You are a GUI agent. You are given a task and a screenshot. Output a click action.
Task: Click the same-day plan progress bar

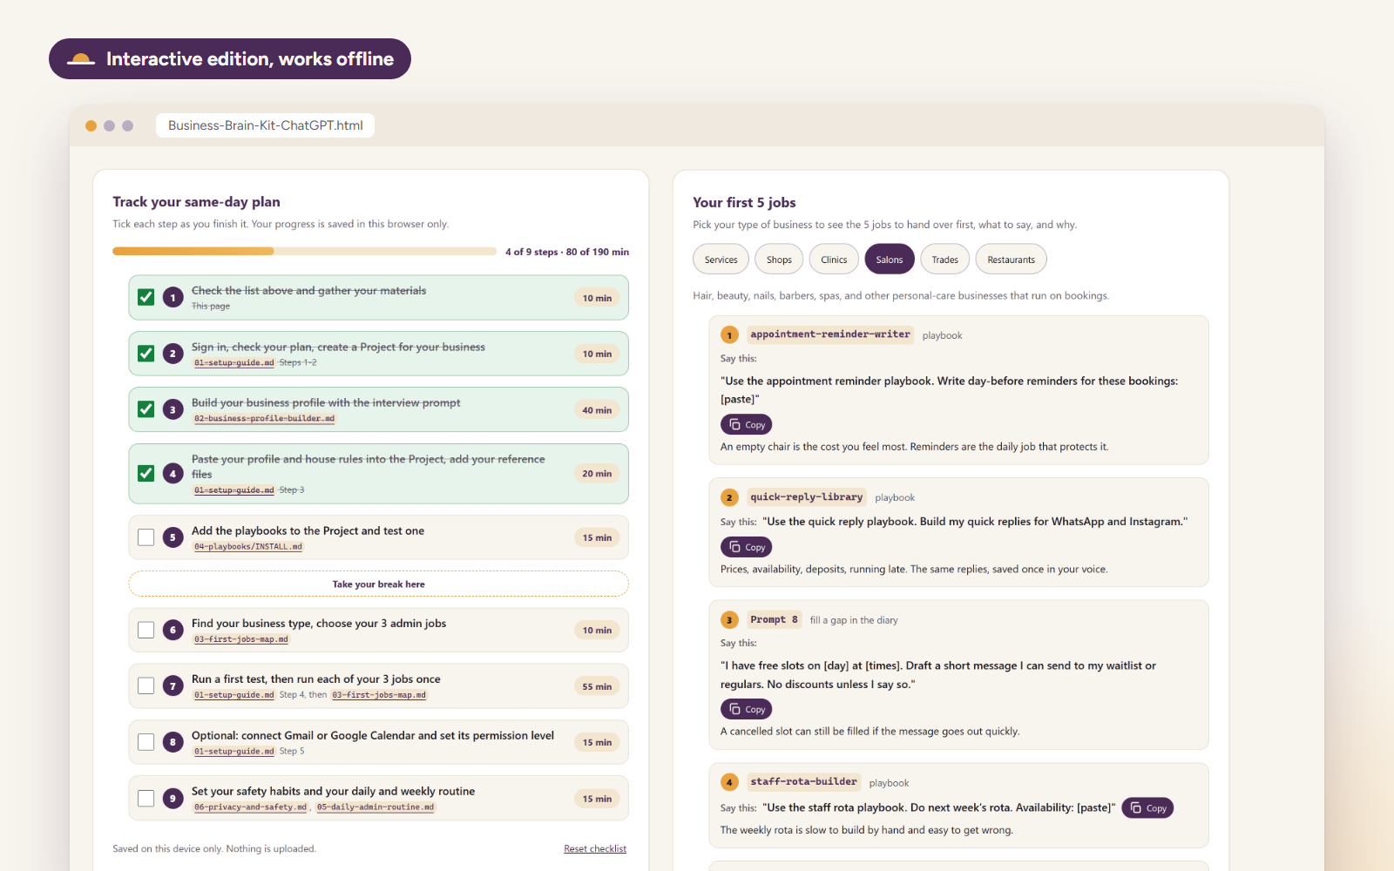(304, 251)
